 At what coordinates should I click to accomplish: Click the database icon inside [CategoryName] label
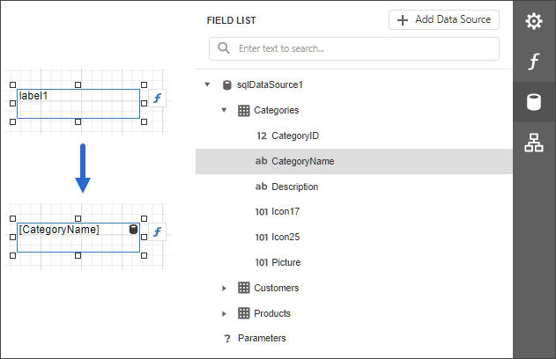tap(133, 230)
